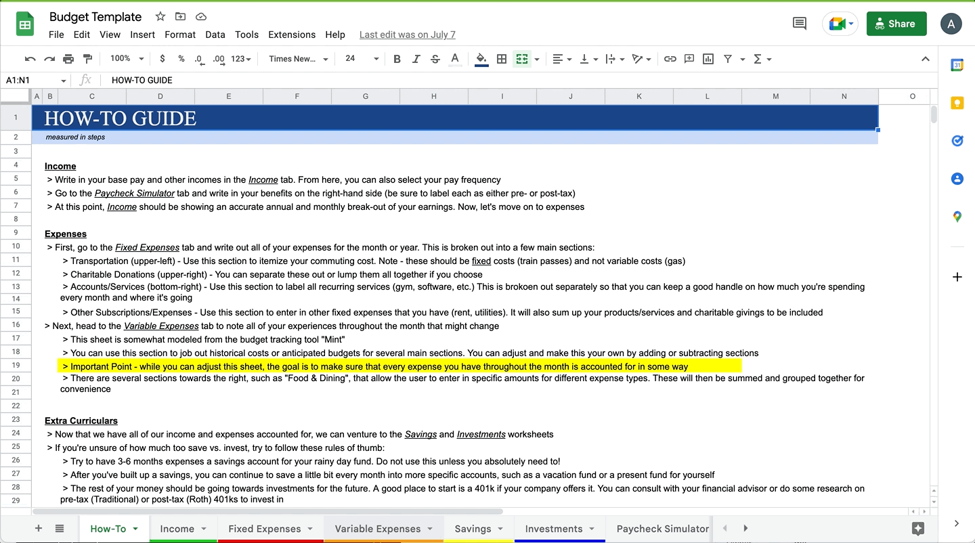Create a filter using the filter icon
Screen dimensions: 975x543
[x=727, y=59]
